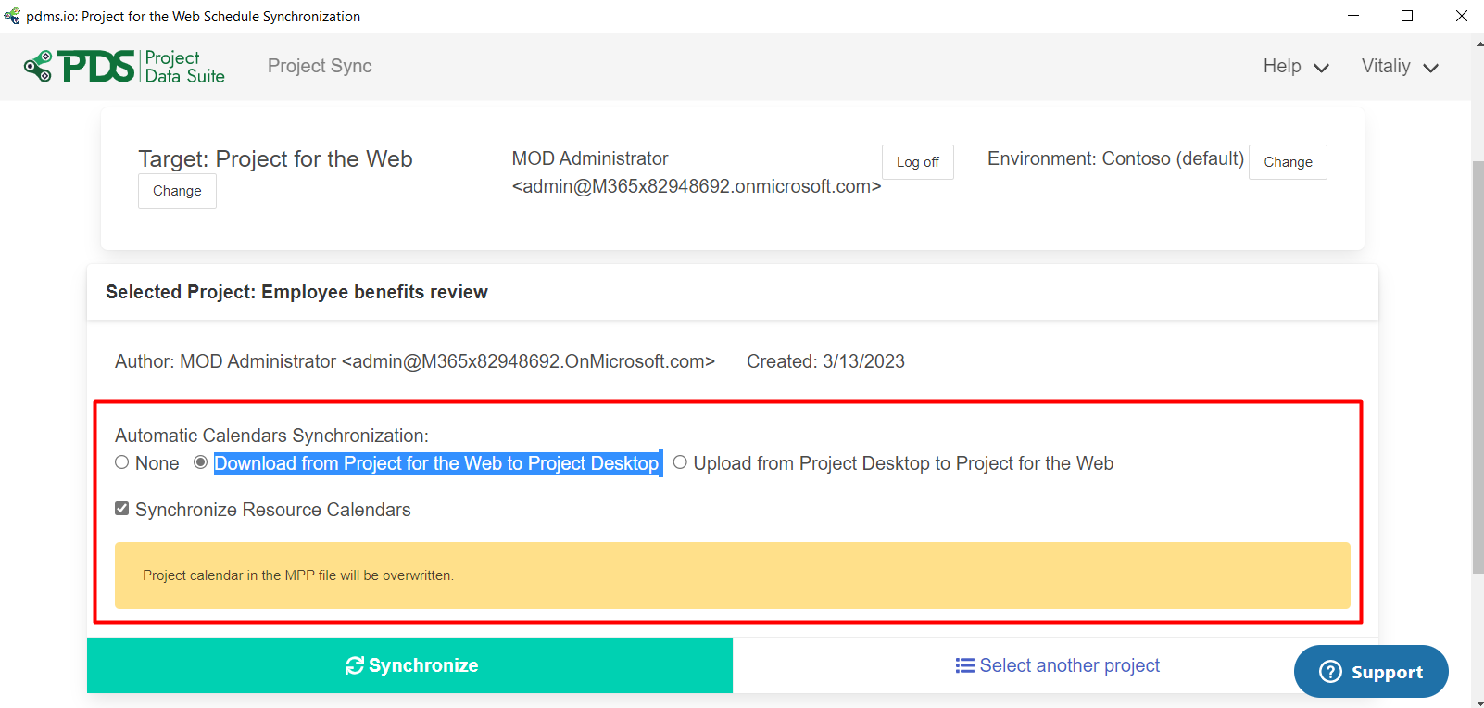
Task: Open the Vitaliy user dropdown
Action: click(x=1400, y=67)
